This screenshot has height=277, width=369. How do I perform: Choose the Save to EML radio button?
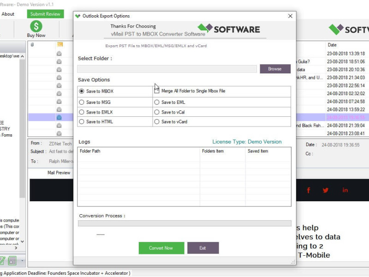point(157,102)
